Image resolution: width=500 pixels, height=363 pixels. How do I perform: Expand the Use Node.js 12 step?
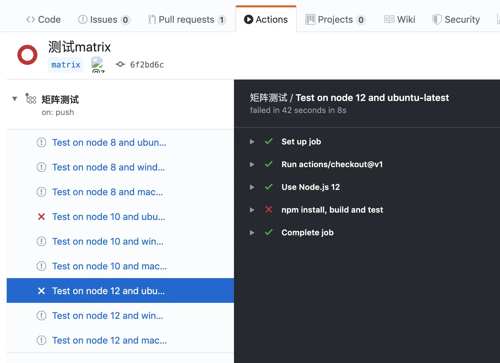click(252, 187)
